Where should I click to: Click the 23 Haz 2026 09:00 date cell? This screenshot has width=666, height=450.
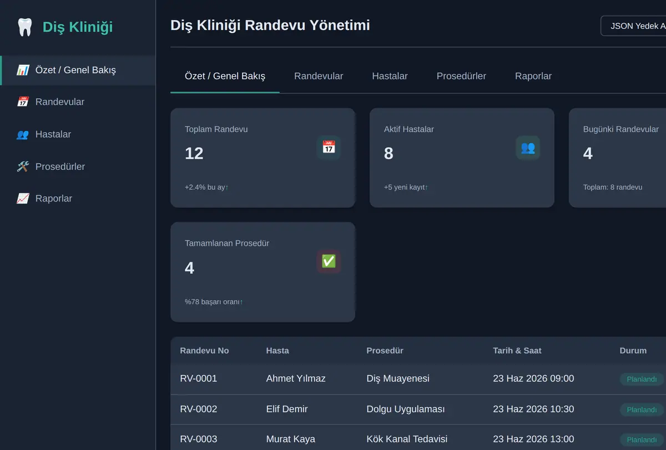pyautogui.click(x=533, y=378)
